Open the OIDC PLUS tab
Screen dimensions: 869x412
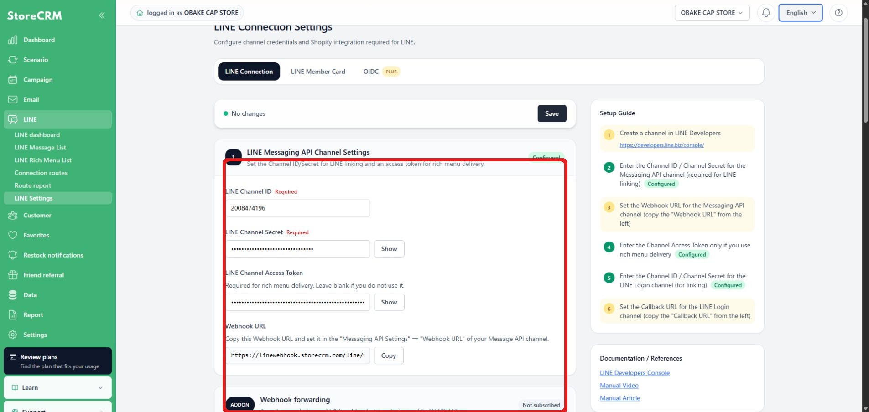pos(381,72)
